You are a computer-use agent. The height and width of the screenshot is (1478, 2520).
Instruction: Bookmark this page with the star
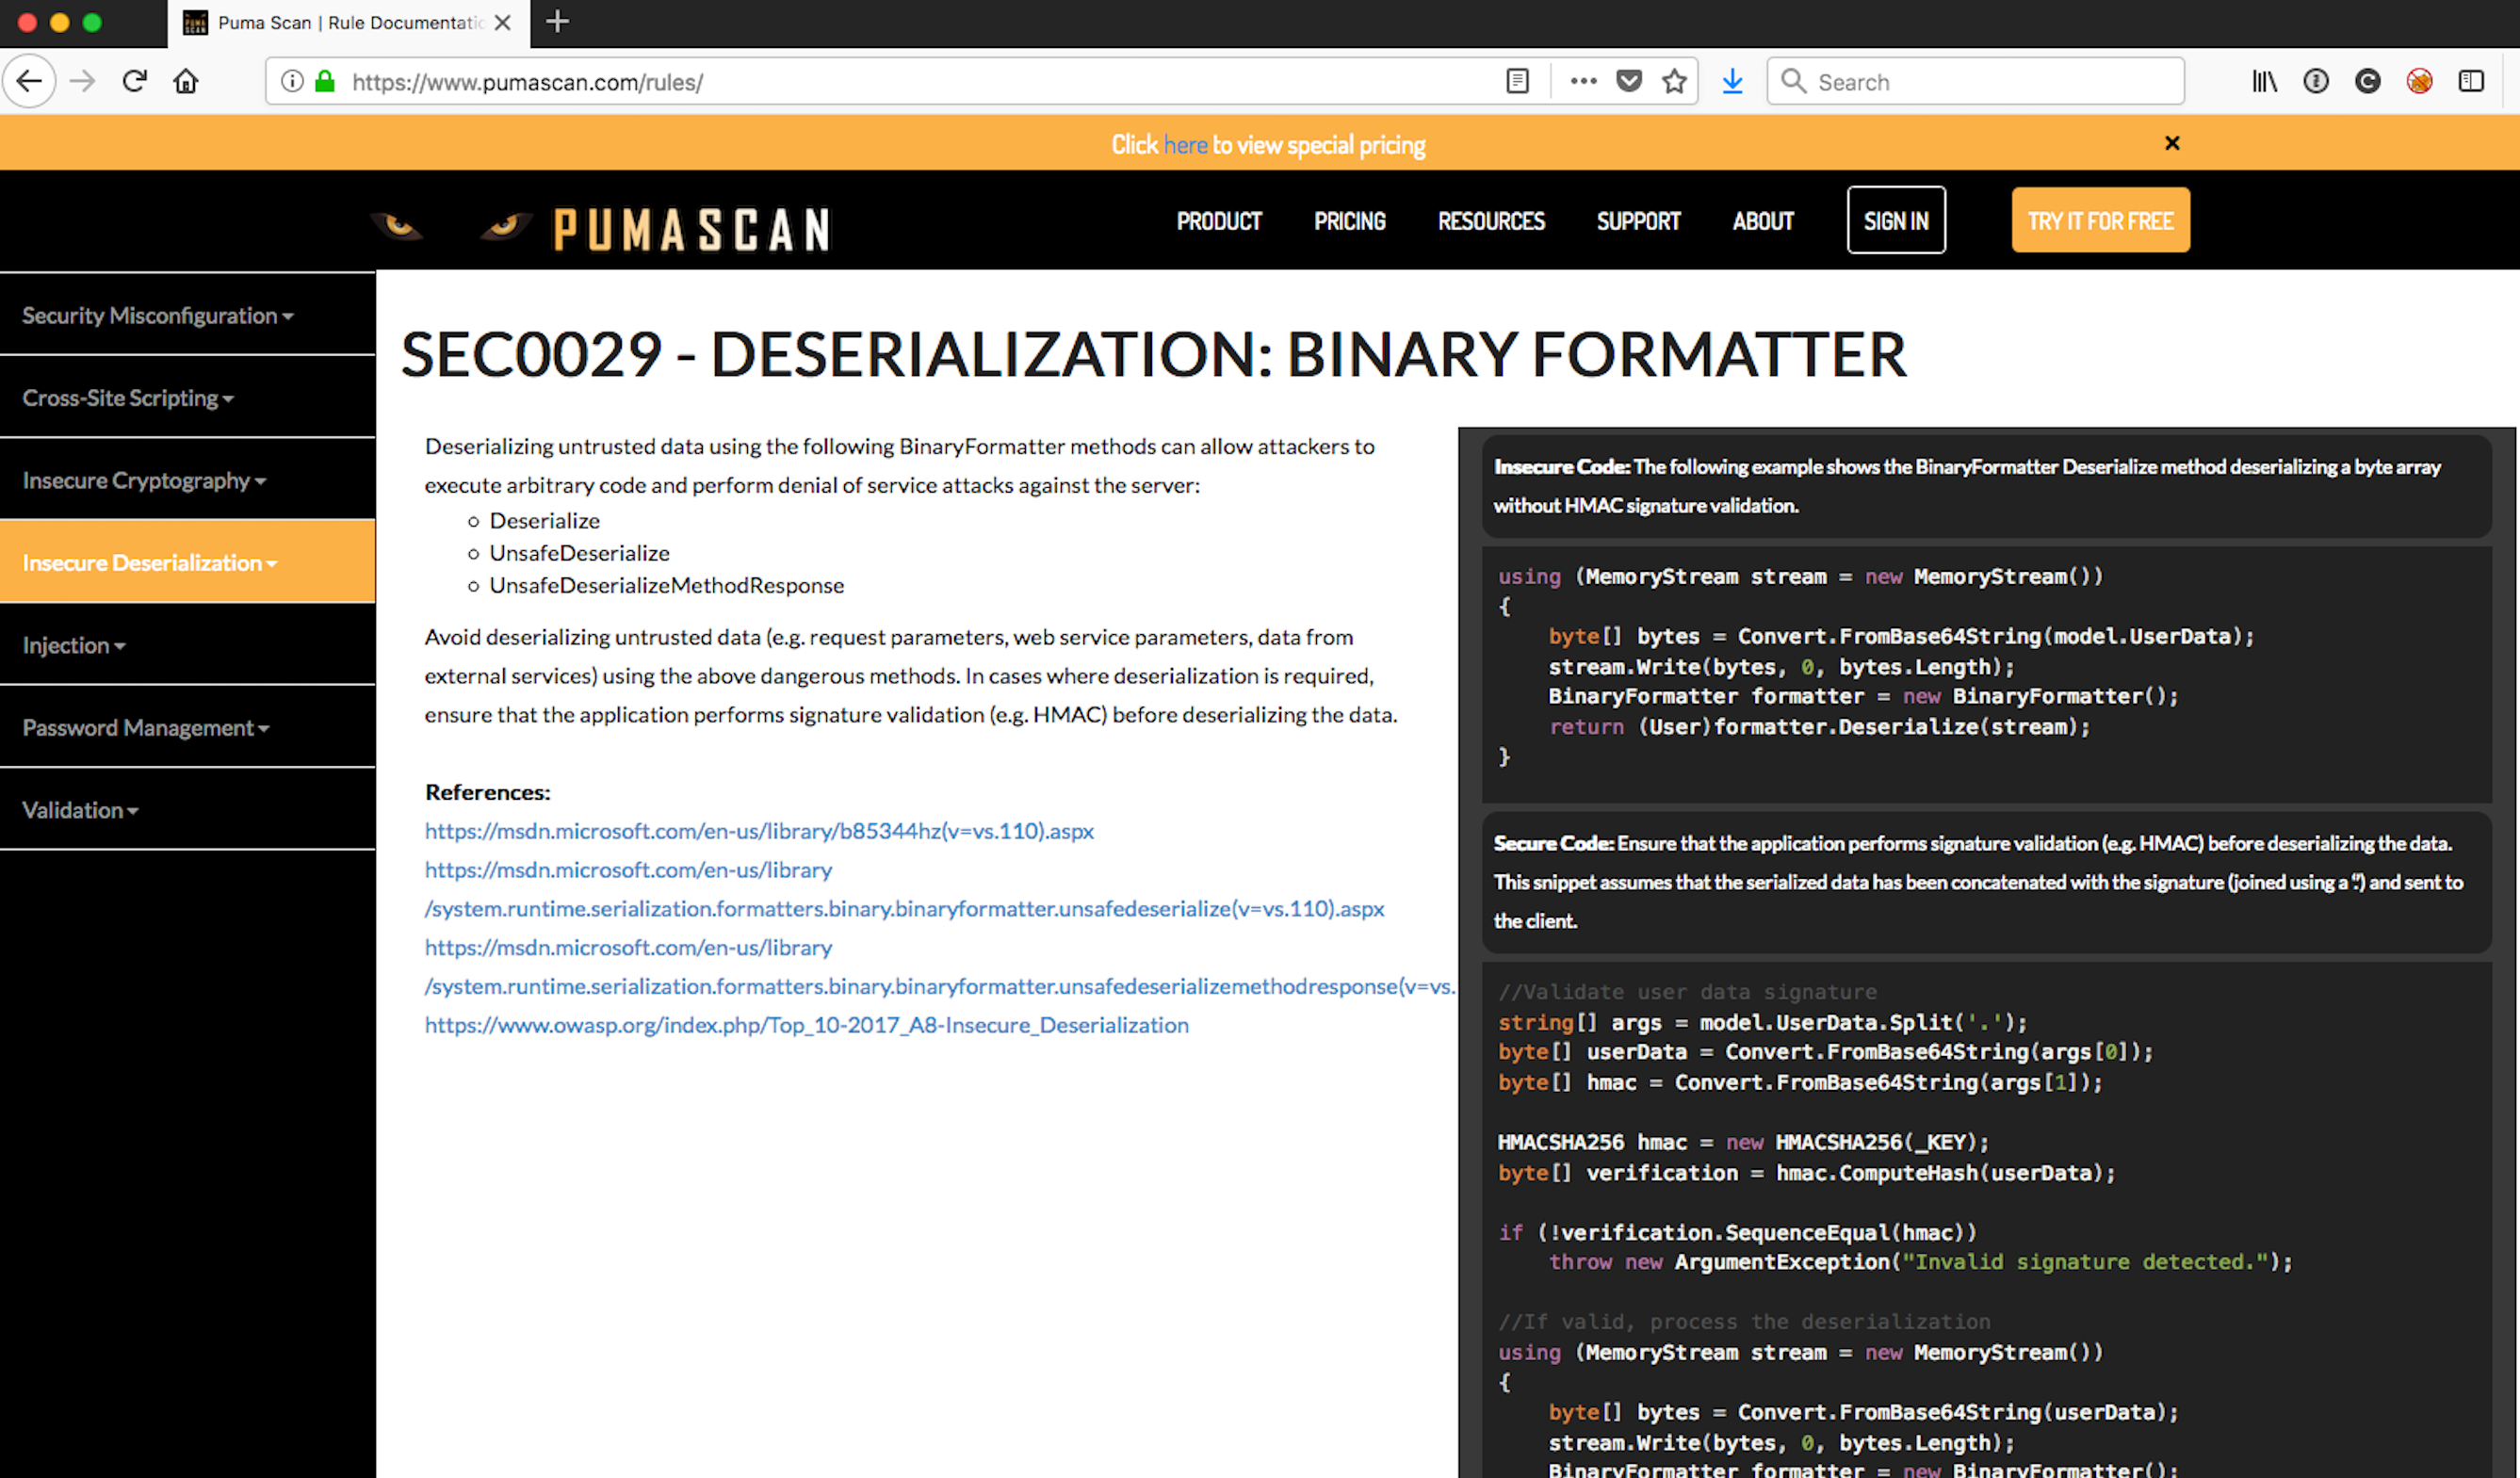(x=1674, y=81)
